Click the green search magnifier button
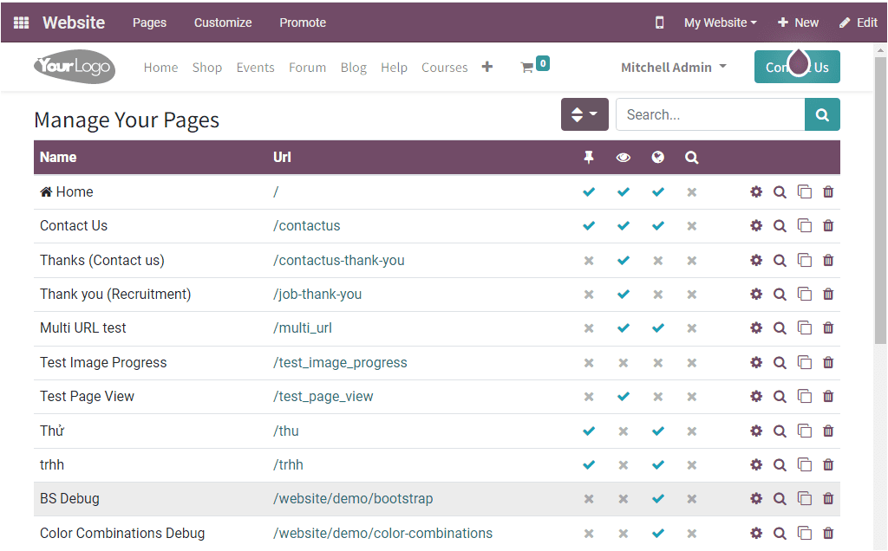The image size is (888, 551). coord(821,113)
